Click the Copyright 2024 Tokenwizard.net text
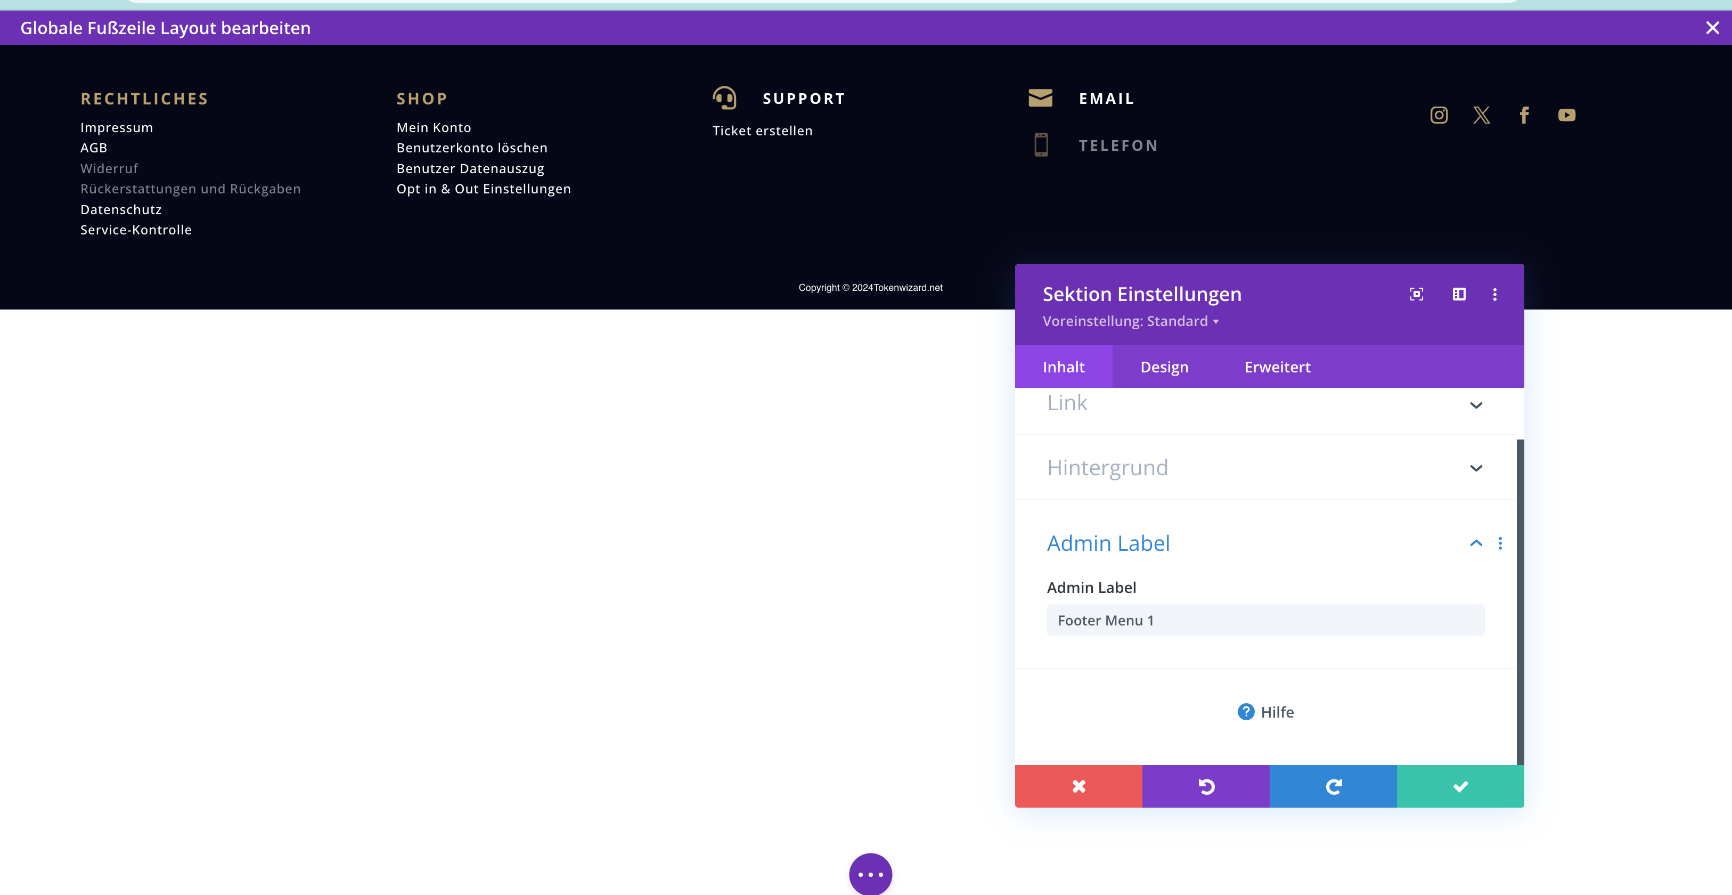Screen dimensions: 1732x895 click(871, 287)
